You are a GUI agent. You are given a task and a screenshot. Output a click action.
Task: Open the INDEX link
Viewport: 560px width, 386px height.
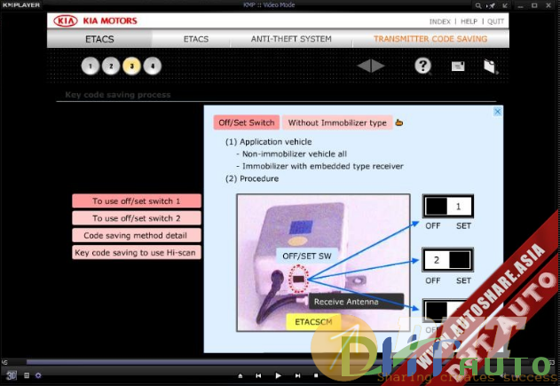439,21
